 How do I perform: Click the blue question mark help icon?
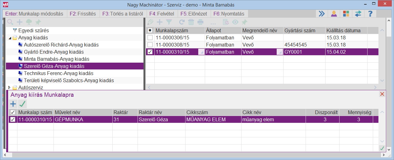[x=370, y=14]
